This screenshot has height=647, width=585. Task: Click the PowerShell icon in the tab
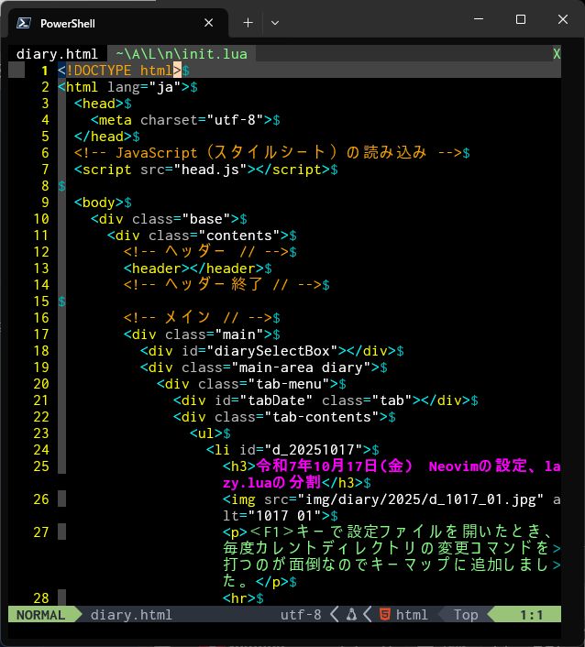click(25, 23)
